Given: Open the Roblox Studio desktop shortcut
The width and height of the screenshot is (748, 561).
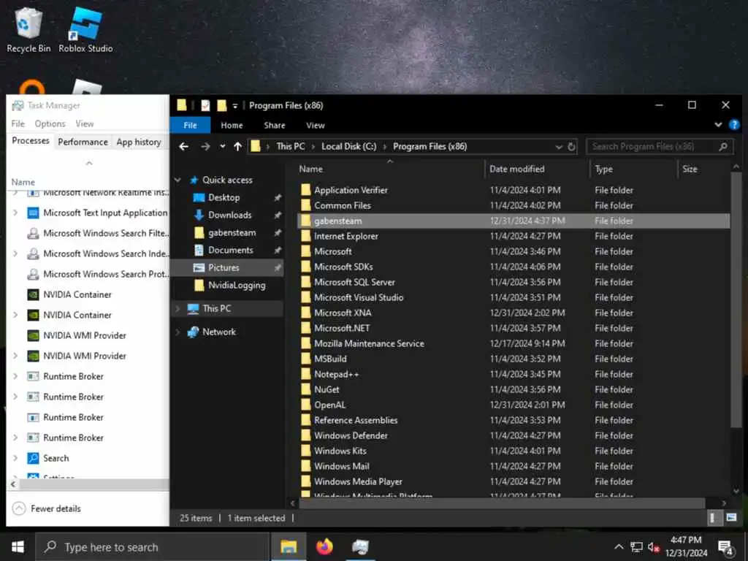Looking at the screenshot, I should [x=86, y=29].
